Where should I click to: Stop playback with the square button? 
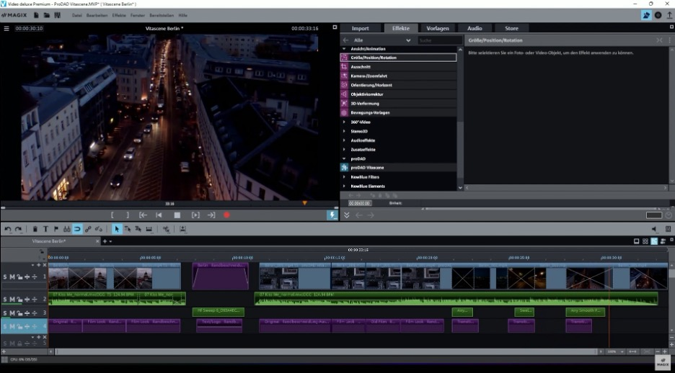(177, 215)
